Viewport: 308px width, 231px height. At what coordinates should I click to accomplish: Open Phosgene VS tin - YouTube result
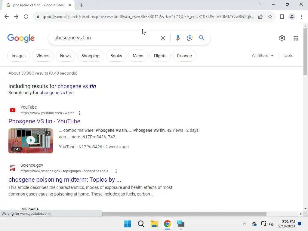(44, 121)
